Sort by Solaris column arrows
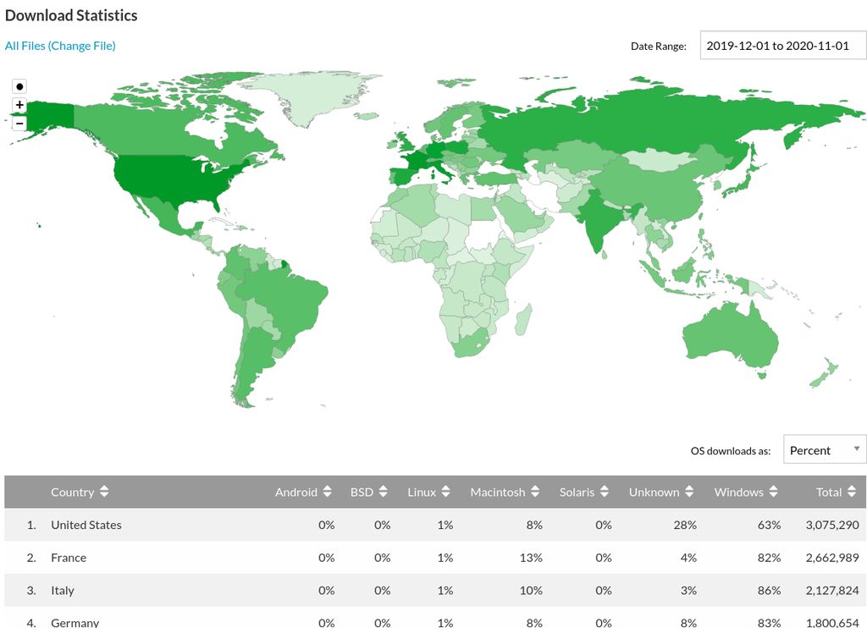The image size is (867, 628). pyautogui.click(x=604, y=492)
